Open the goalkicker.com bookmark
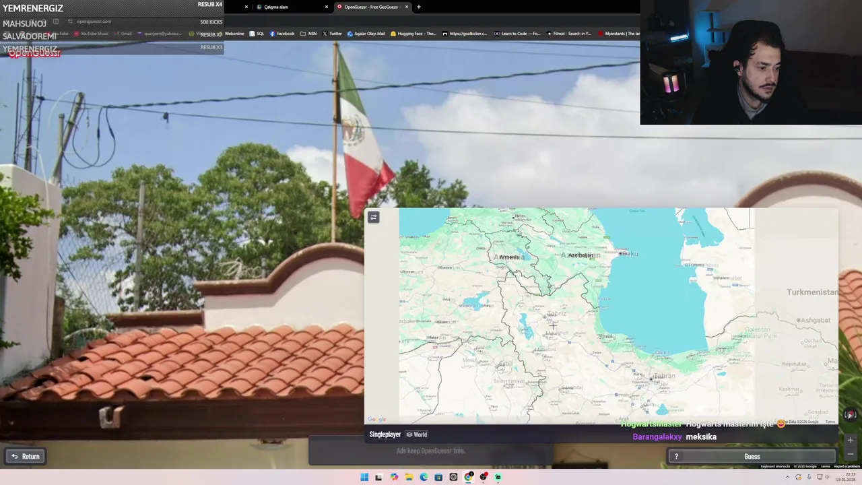 tap(465, 34)
